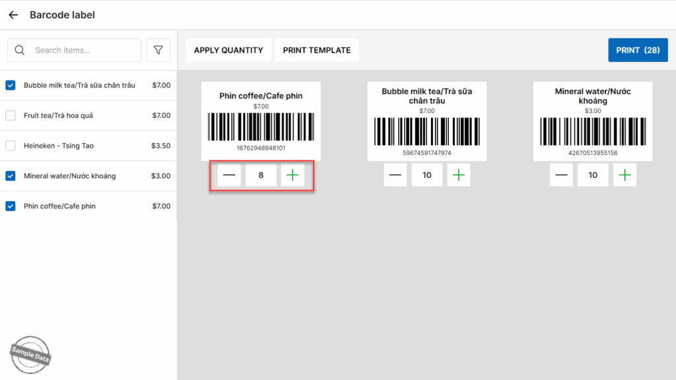Uncheck Bubble milk tea checkbox
Viewport: 676px width, 380px height.
point(11,85)
